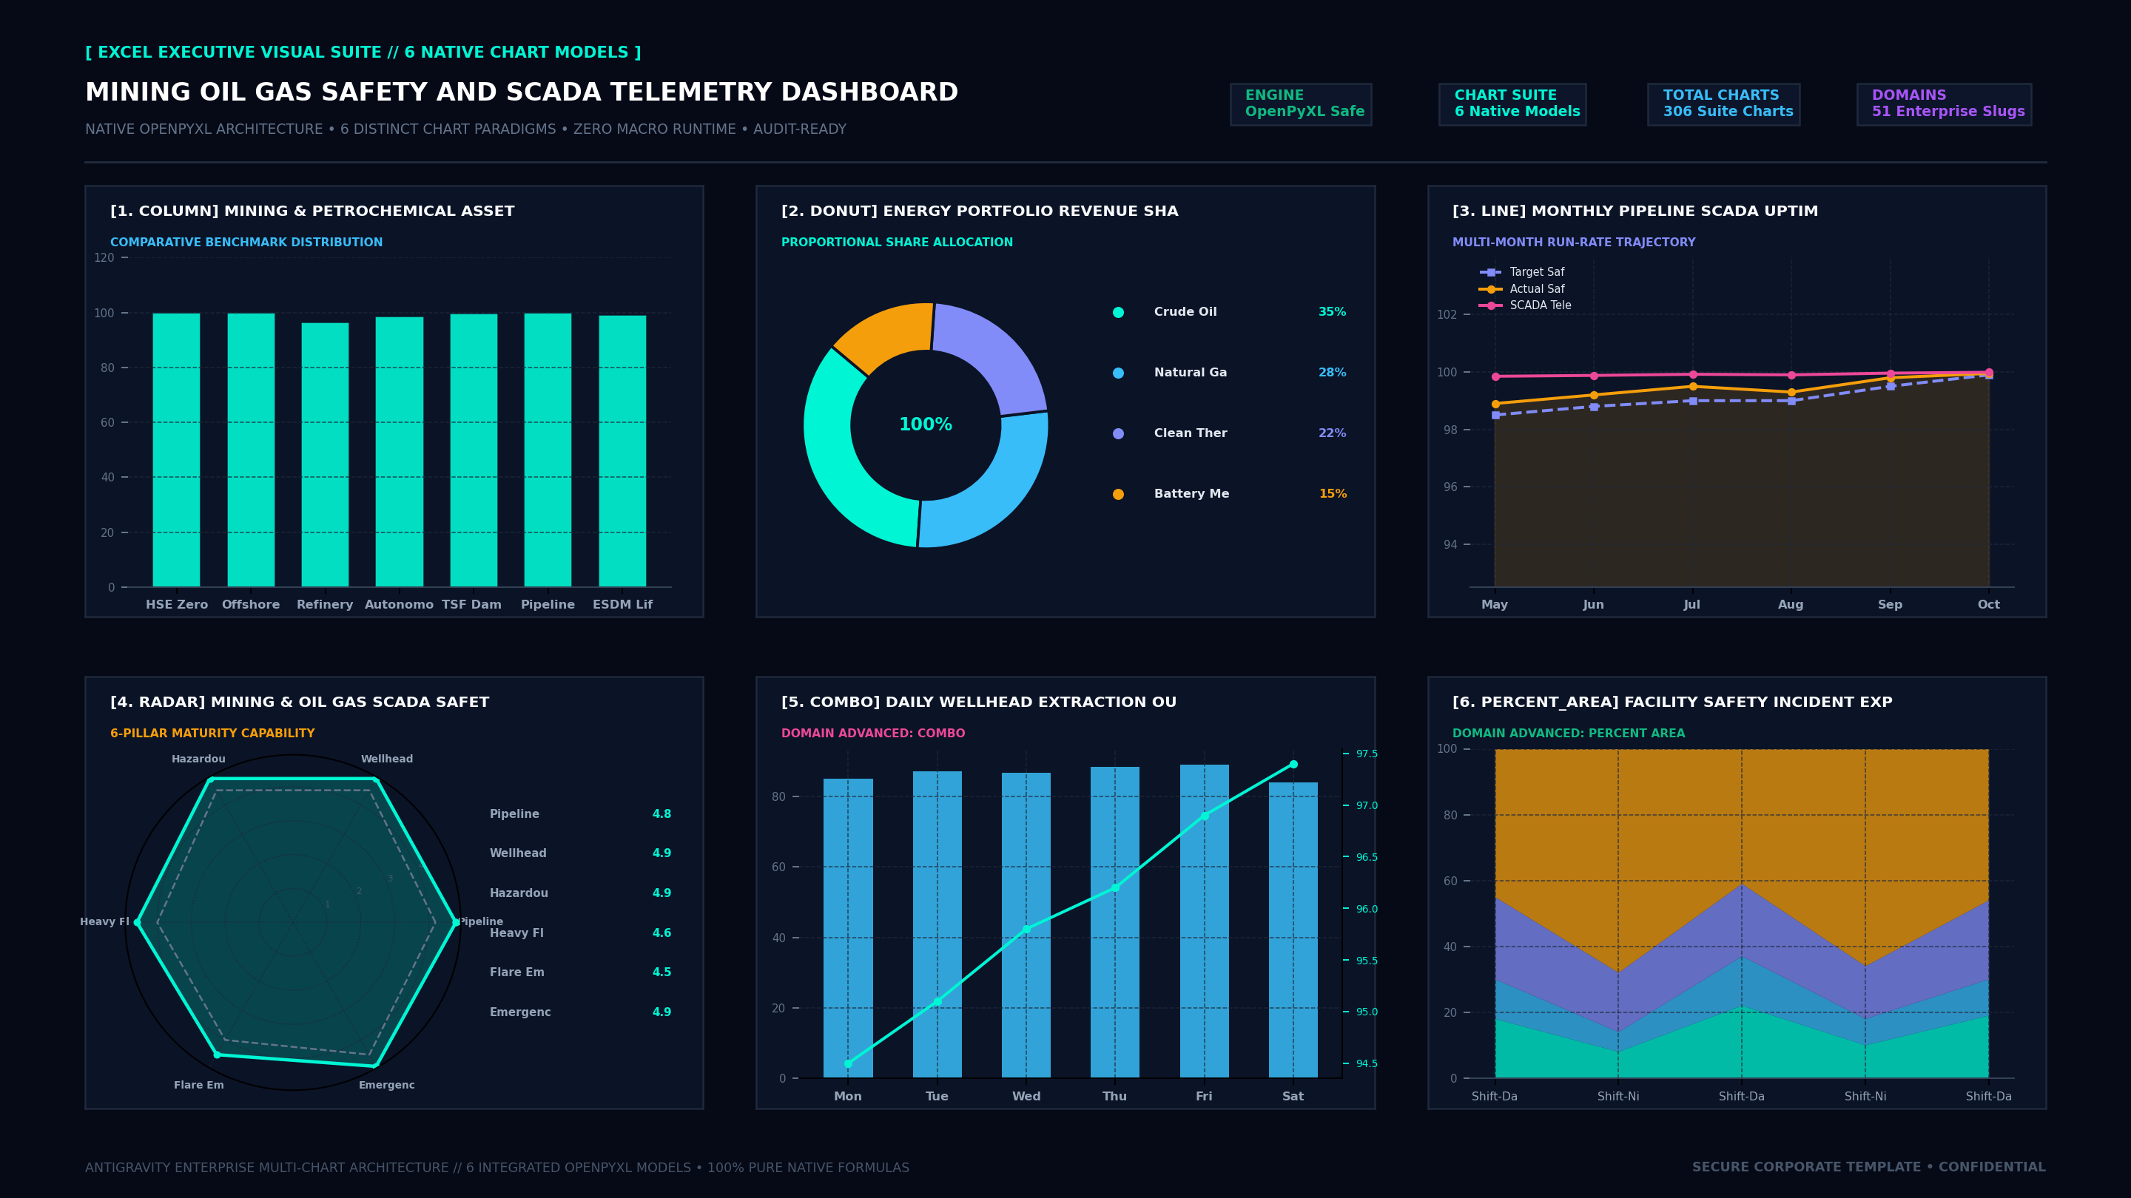Click the Crude Oil legend dot
2131x1198 pixels.
(x=1119, y=313)
